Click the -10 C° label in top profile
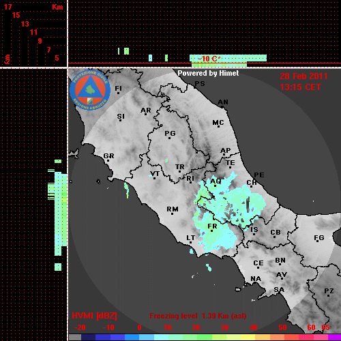Image resolution: width=341 pixels, height=341 pixels. coord(209,59)
